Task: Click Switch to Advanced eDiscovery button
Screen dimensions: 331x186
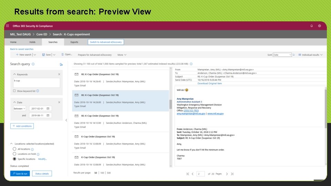Action: click(106, 42)
